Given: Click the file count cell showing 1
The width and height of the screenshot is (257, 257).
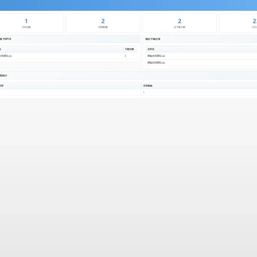Looking at the screenshot, I should tap(199, 93).
